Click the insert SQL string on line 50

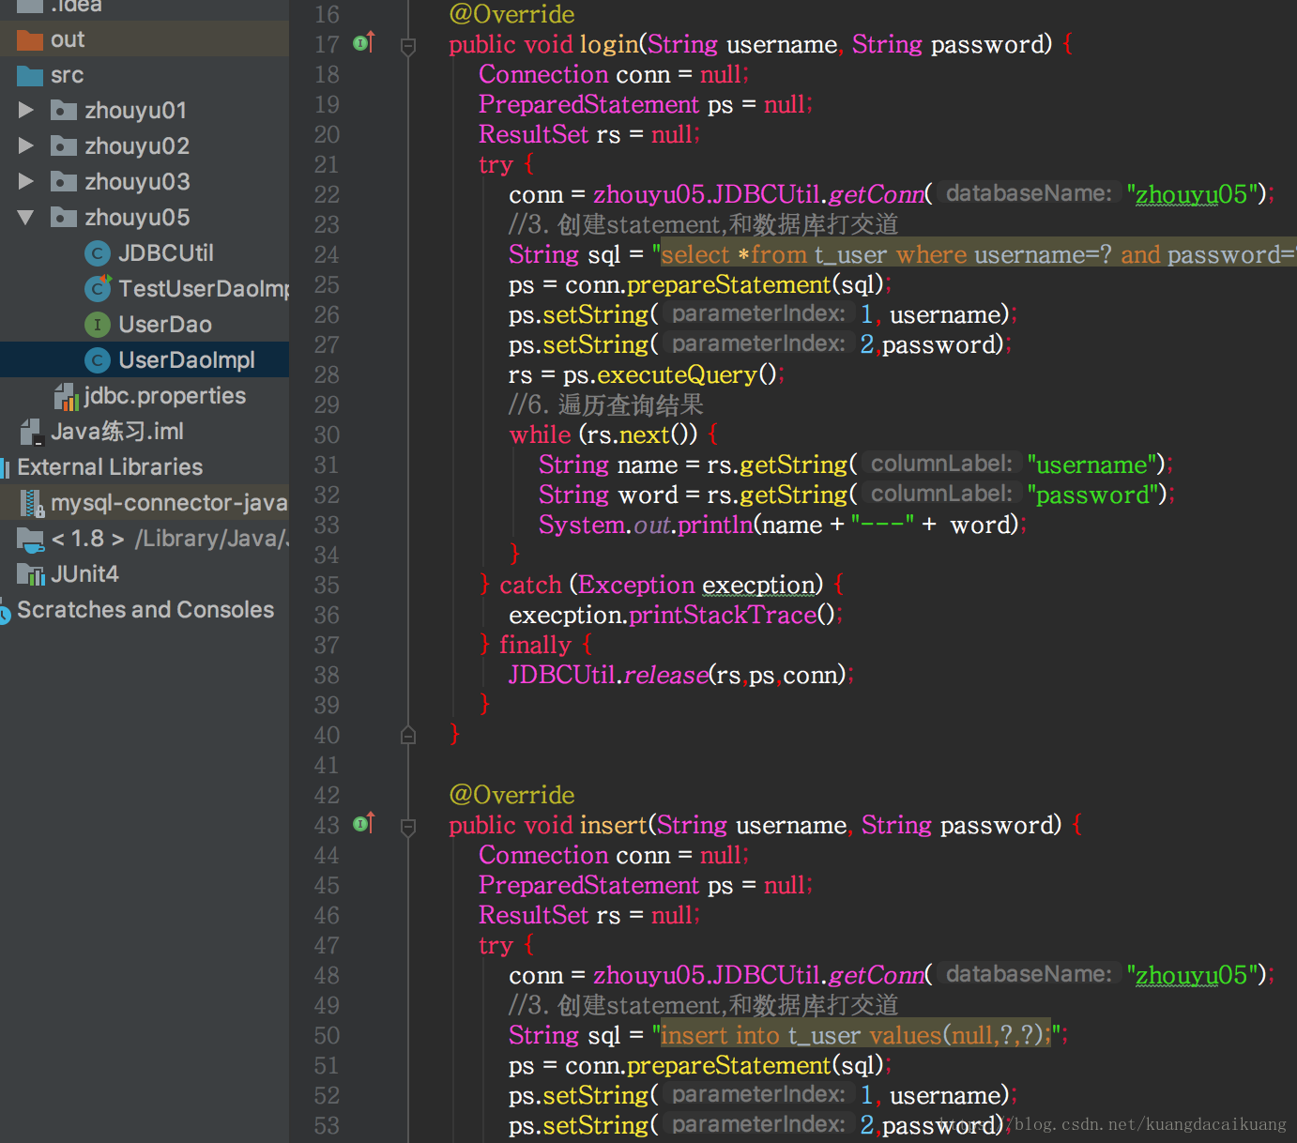pyautogui.click(x=856, y=1035)
